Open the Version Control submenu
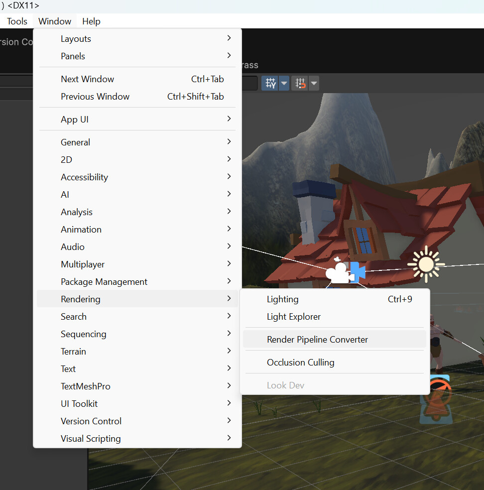The width and height of the screenshot is (484, 490). pyautogui.click(x=137, y=421)
